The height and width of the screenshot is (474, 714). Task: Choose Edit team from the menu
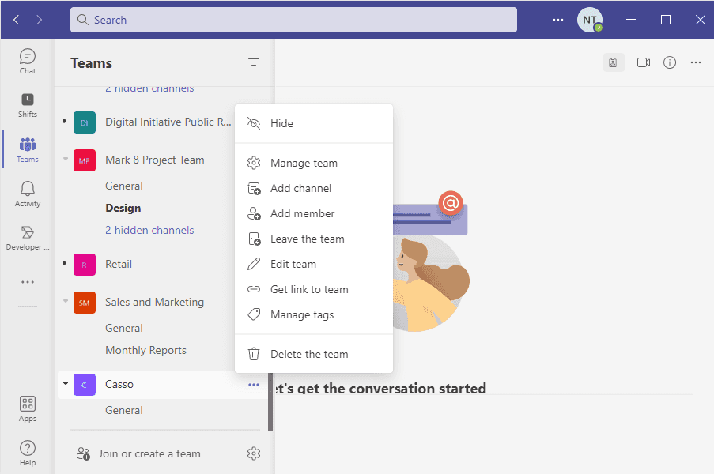(x=314, y=265)
